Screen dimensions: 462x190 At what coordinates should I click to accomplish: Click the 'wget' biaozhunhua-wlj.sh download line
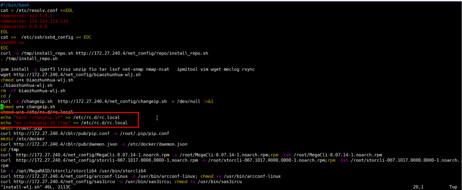tap(71, 75)
